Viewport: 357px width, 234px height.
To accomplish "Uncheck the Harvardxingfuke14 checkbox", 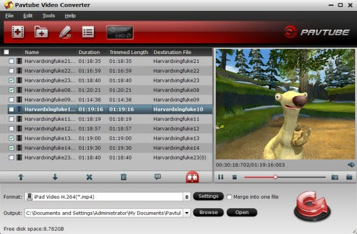I will tap(11, 148).
